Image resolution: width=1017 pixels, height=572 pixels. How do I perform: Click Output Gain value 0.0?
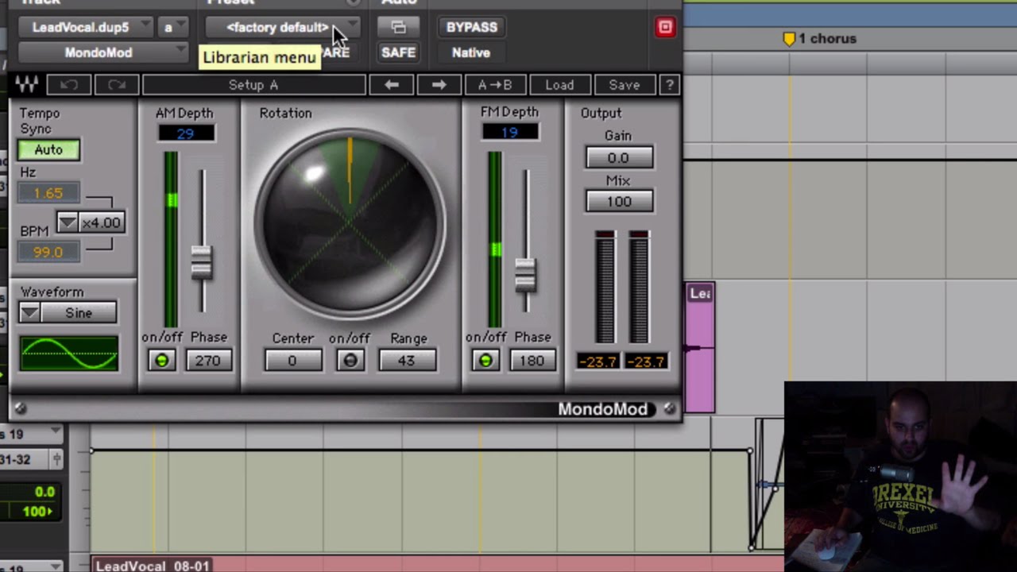pos(619,158)
